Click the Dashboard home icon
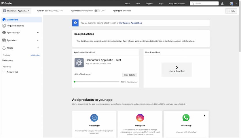 pos(4,20)
